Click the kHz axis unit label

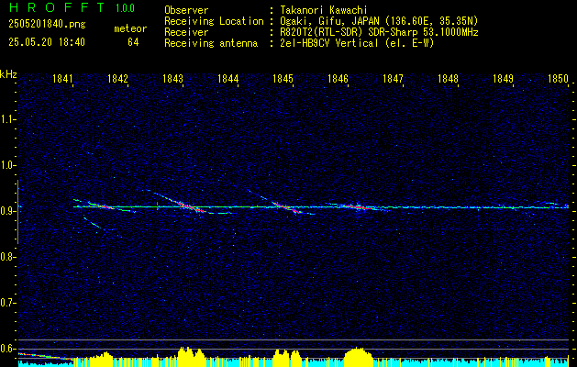coord(8,74)
